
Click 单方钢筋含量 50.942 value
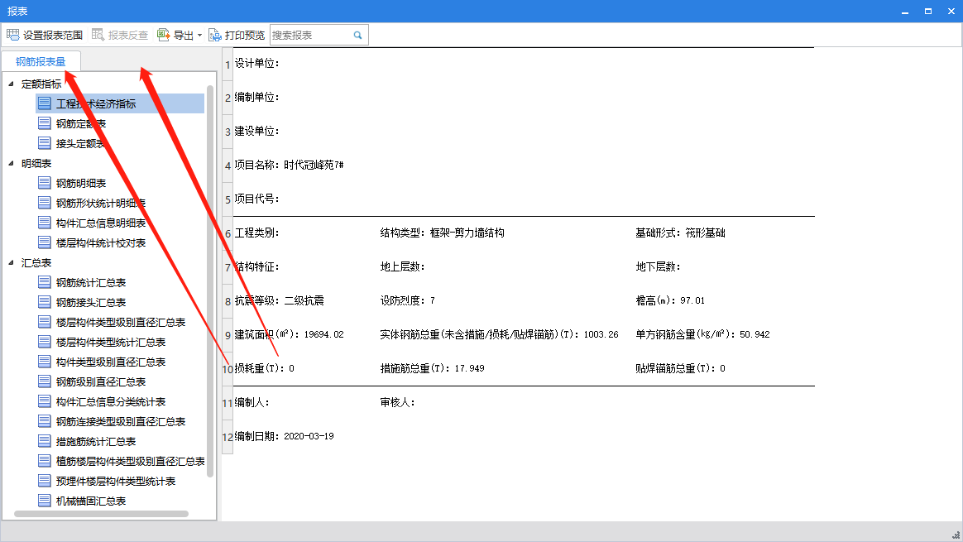pos(755,334)
